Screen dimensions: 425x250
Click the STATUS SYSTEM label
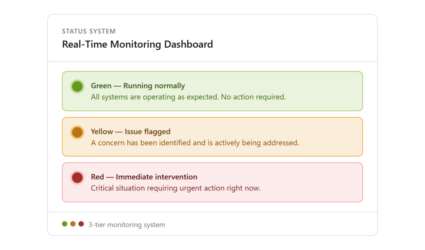tap(89, 31)
